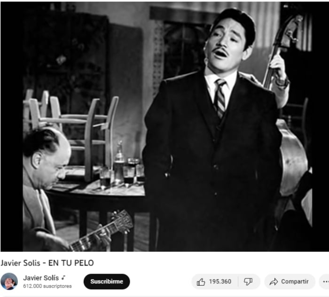Like the video with thumbs up icon
Screen dimensions: 329x297
point(201,281)
